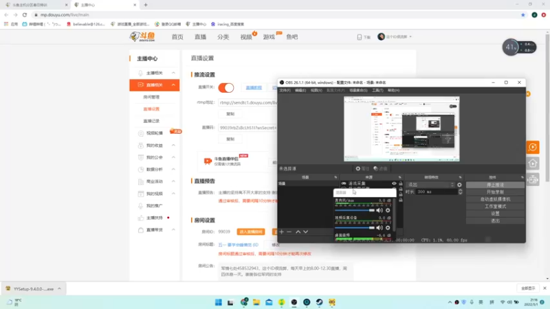This screenshot has height=309, width=550.
Task: Click the robot icon on right sidebar
Action: [532, 179]
